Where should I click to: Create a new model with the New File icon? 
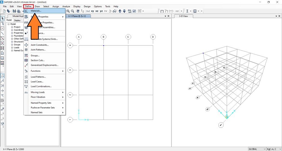click(x=4, y=11)
